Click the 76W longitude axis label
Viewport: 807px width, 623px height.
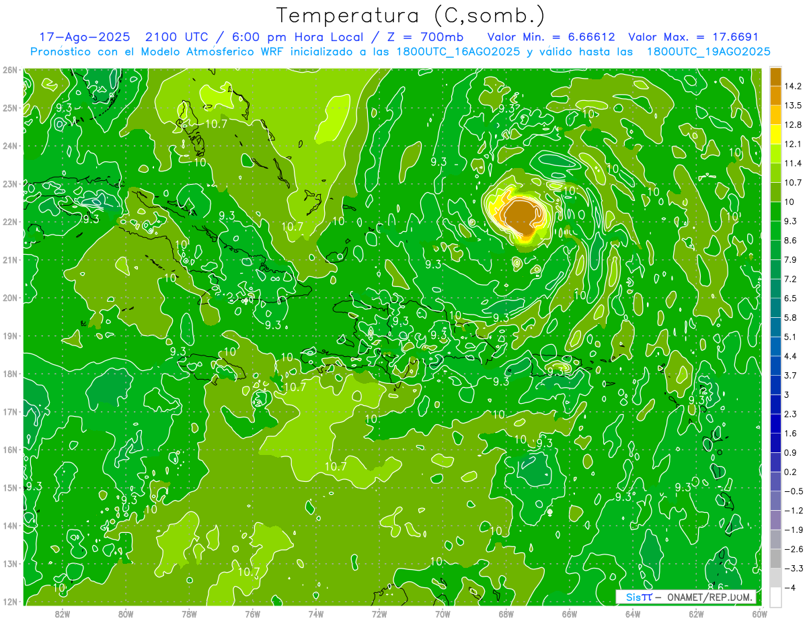coord(252,614)
